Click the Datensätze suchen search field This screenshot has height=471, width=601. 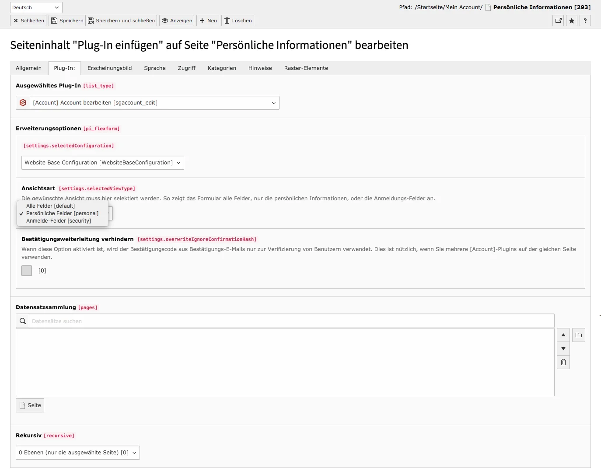(175, 321)
